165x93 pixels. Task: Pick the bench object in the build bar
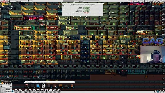pyautogui.click(x=61, y=86)
